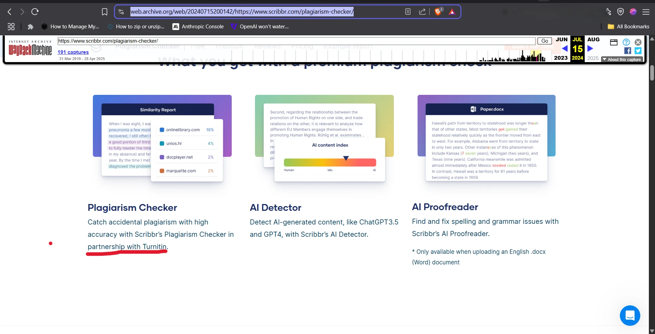Open site settings icon in the address bar
The width and height of the screenshot is (655, 334).
pyautogui.click(x=121, y=12)
